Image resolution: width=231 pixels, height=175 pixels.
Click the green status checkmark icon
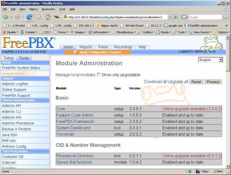point(190,171)
